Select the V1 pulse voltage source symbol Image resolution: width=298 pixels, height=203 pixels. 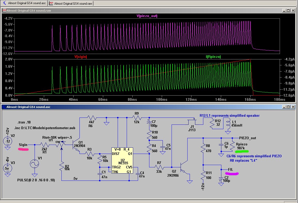34,163
